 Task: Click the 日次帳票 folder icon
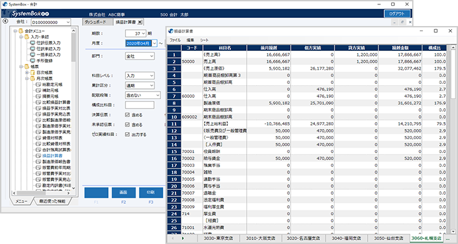coord(32,72)
